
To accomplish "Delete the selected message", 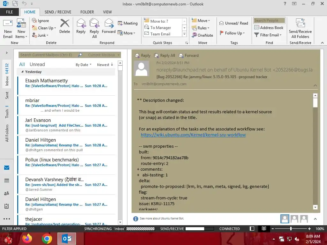I will tap(65, 26).
